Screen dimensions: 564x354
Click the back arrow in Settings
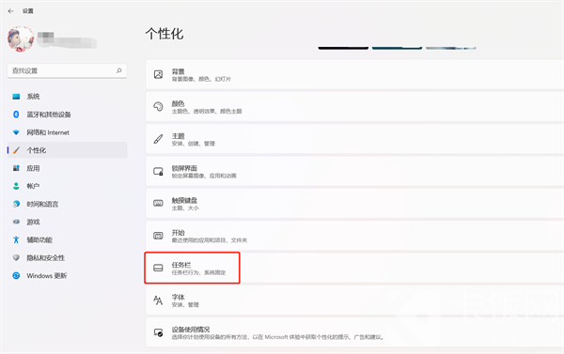tap(10, 11)
